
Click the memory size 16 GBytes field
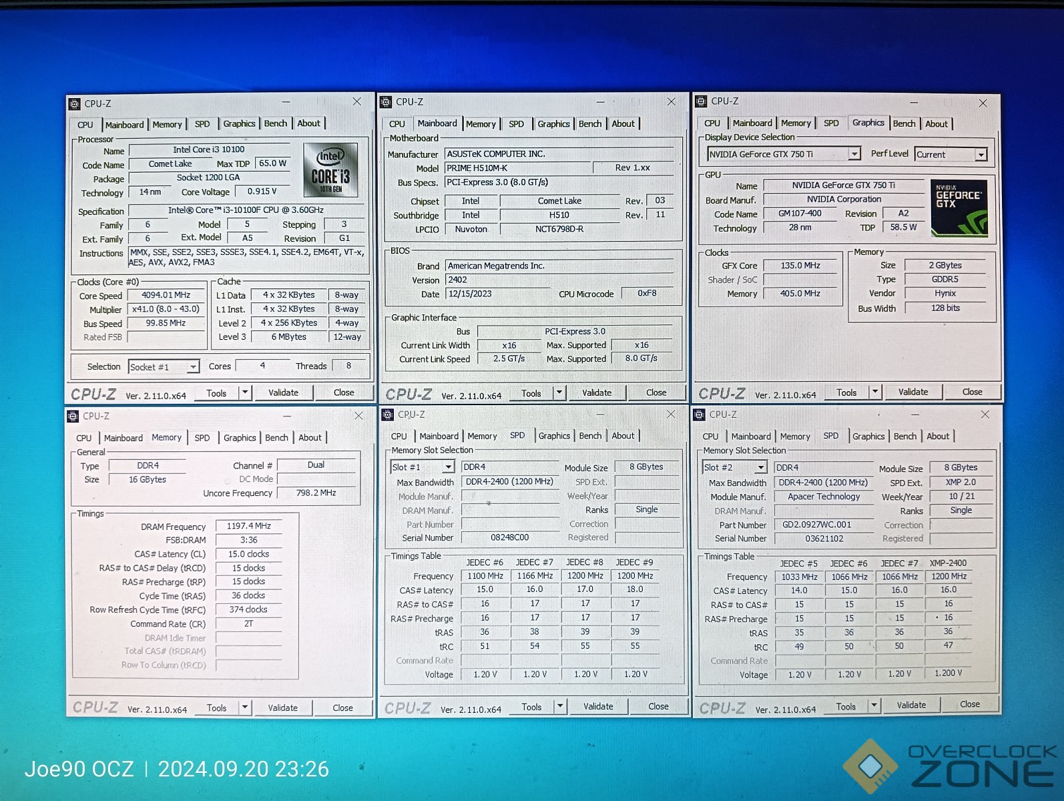click(x=148, y=479)
